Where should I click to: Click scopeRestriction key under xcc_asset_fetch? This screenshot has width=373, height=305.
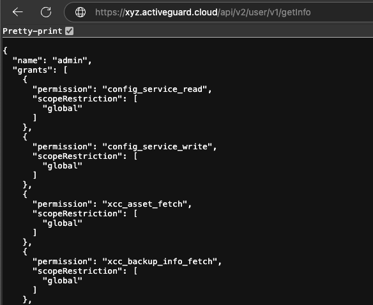point(77,214)
